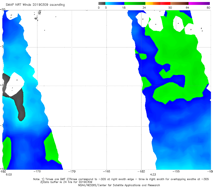Click the green wind patch in the left swath's lower right
Viewport: 213px width, 187px height.
point(52,148)
